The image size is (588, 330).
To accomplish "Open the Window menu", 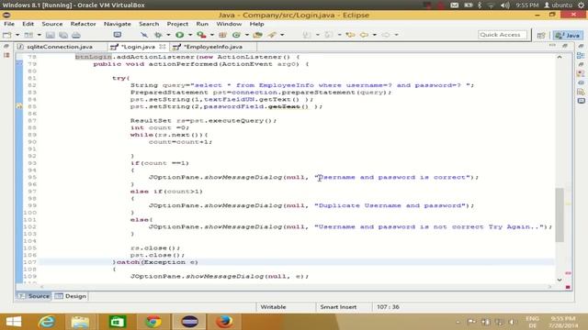I will point(229,24).
